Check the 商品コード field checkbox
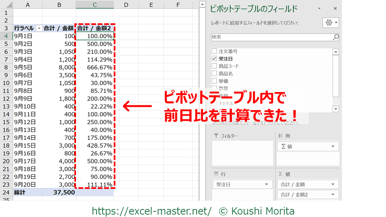Screen dimensions: 386x217 tap(214, 66)
